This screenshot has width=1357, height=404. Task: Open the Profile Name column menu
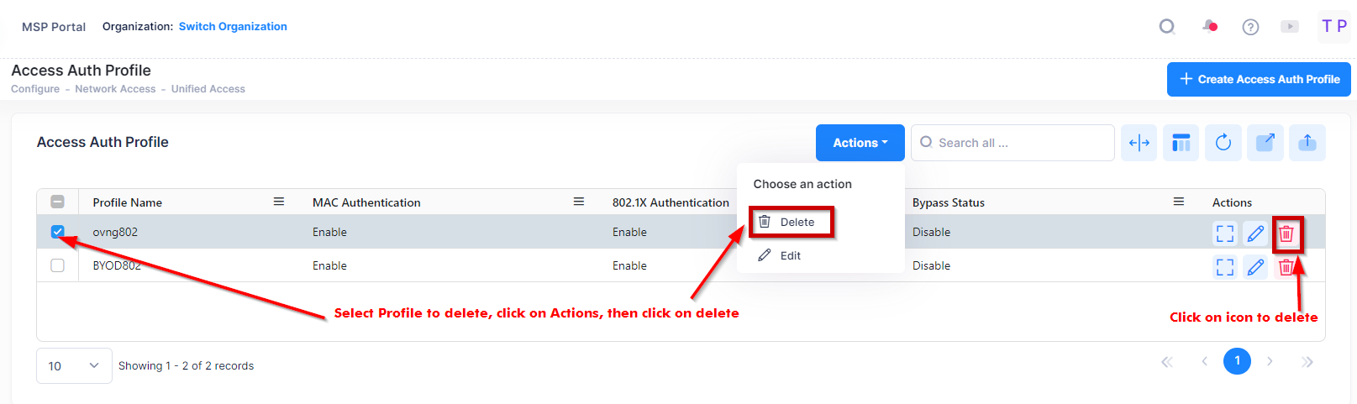(x=279, y=202)
